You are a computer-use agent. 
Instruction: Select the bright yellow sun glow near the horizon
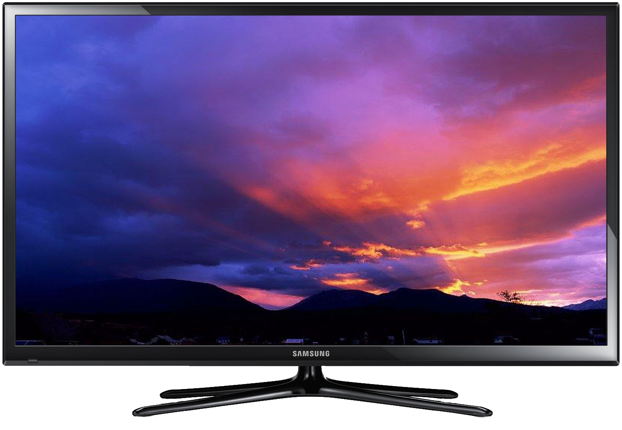coord(456,286)
